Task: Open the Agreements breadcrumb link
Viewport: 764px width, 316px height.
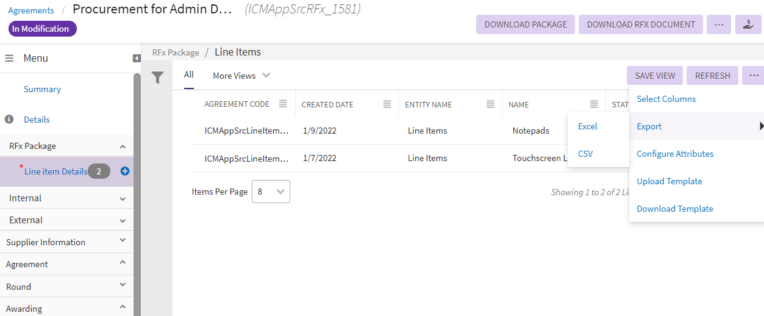Action: click(31, 10)
